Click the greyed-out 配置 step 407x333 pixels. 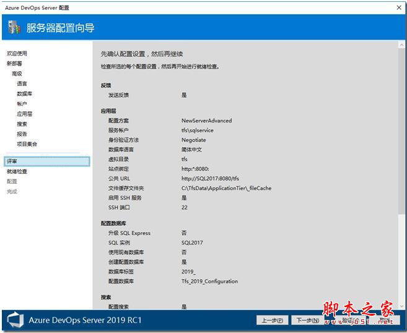12,181
